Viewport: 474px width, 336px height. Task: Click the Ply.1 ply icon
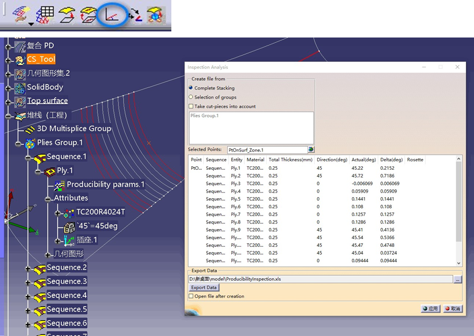pyautogui.click(x=50, y=171)
